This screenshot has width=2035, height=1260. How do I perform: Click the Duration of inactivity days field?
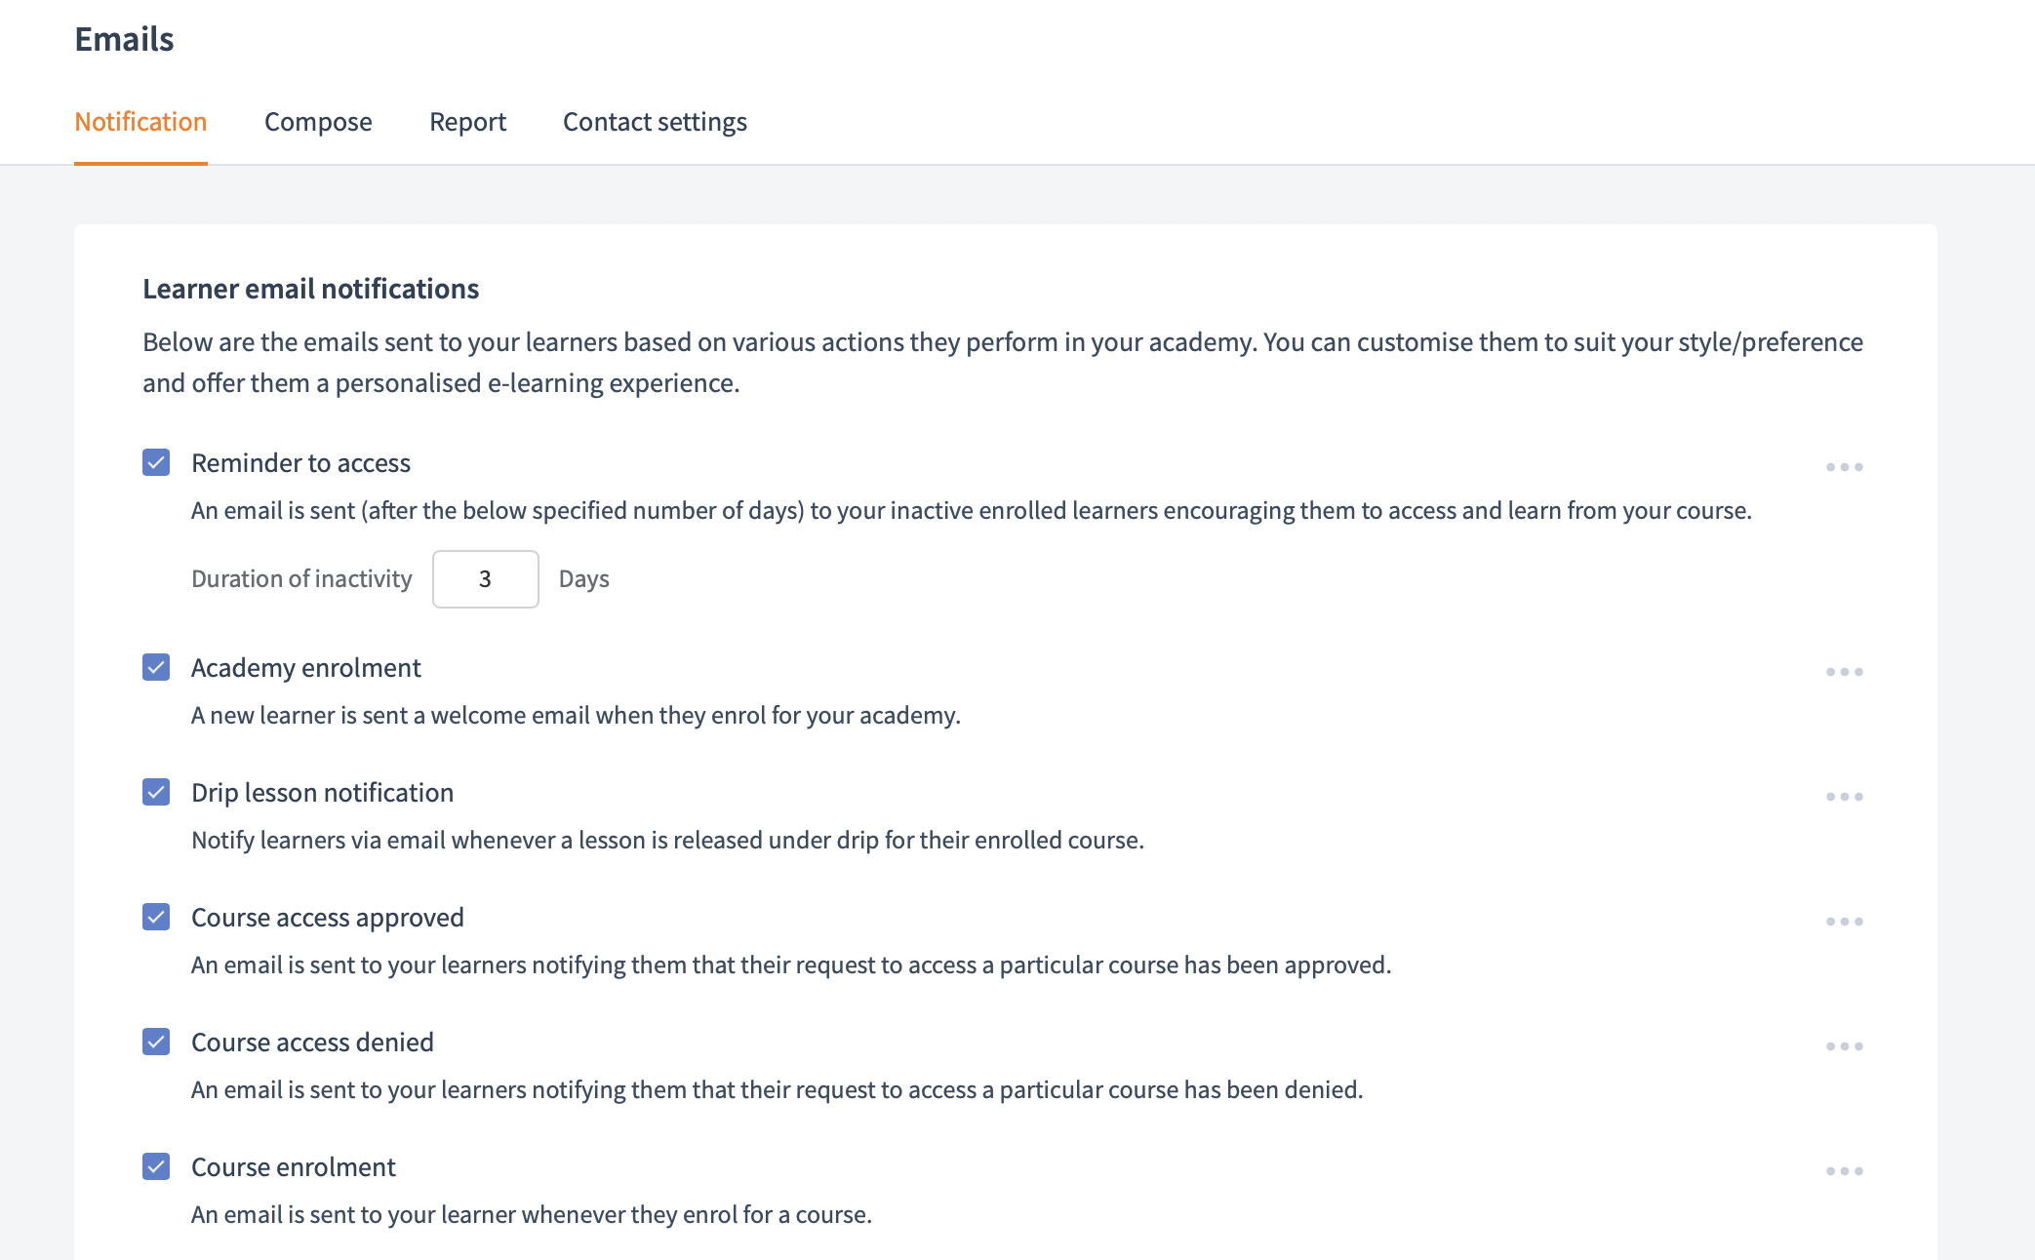pos(485,579)
